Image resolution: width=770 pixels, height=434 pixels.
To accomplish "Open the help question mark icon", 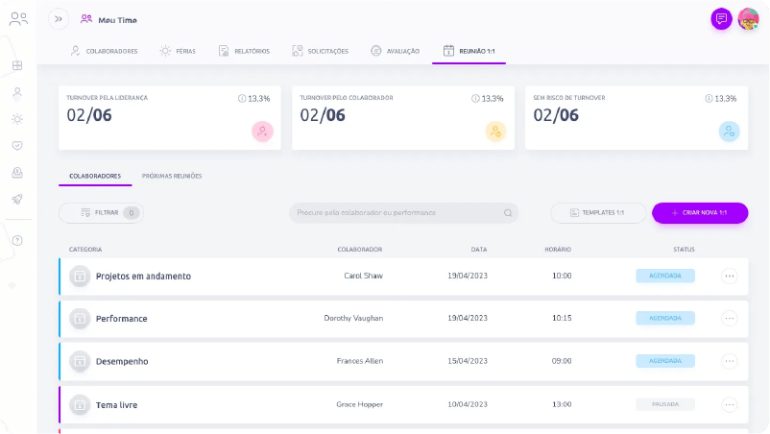I will (x=17, y=241).
